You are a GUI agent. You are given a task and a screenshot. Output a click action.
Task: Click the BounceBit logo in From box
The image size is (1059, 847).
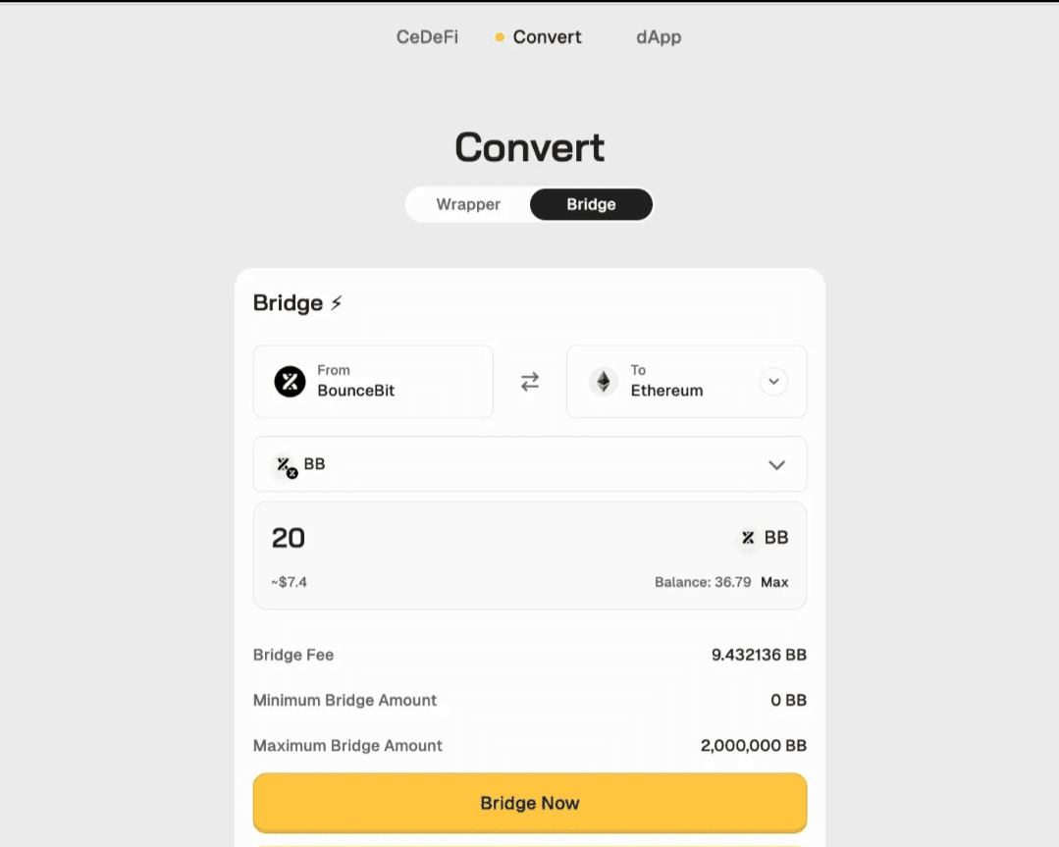[x=290, y=382]
